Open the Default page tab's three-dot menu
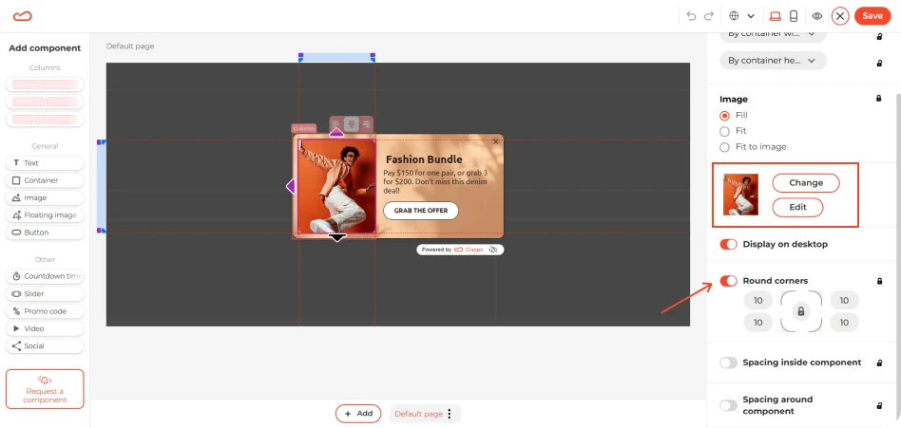 pos(450,414)
